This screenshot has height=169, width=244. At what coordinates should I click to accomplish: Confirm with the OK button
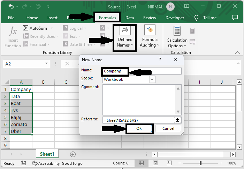pos(139,128)
